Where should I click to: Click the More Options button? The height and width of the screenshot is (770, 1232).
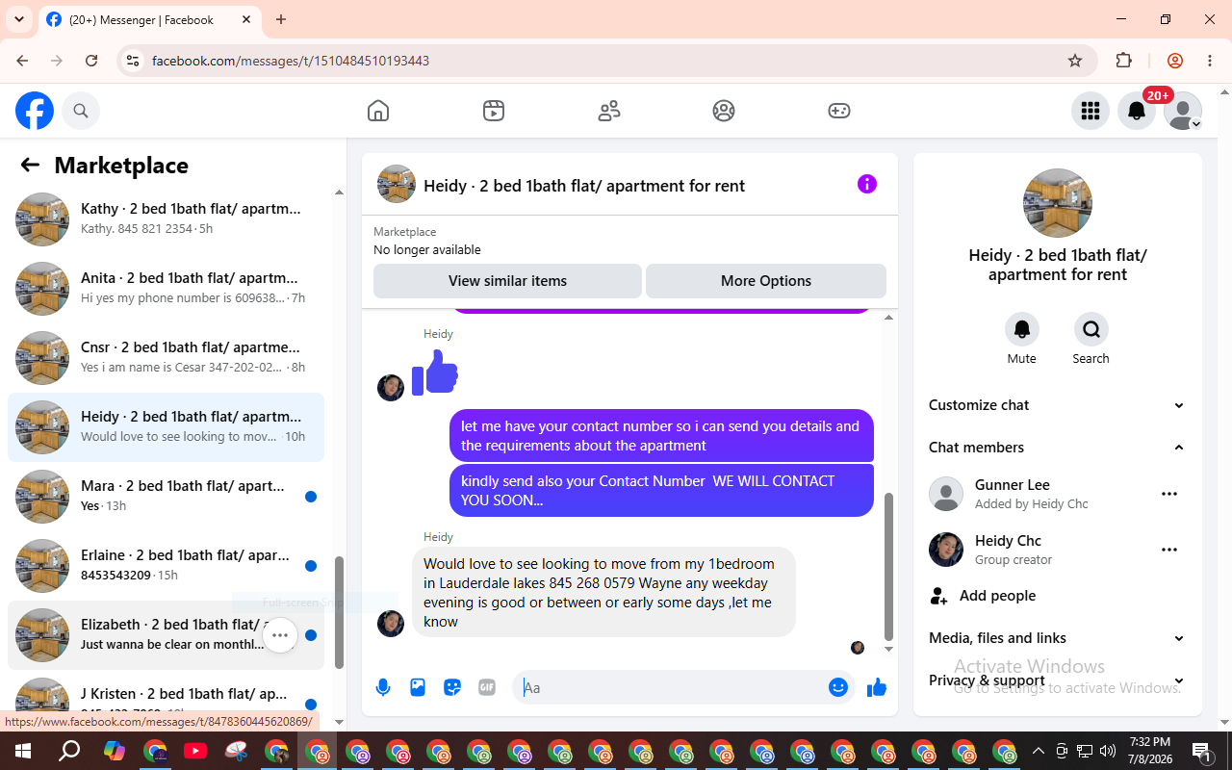point(766,281)
